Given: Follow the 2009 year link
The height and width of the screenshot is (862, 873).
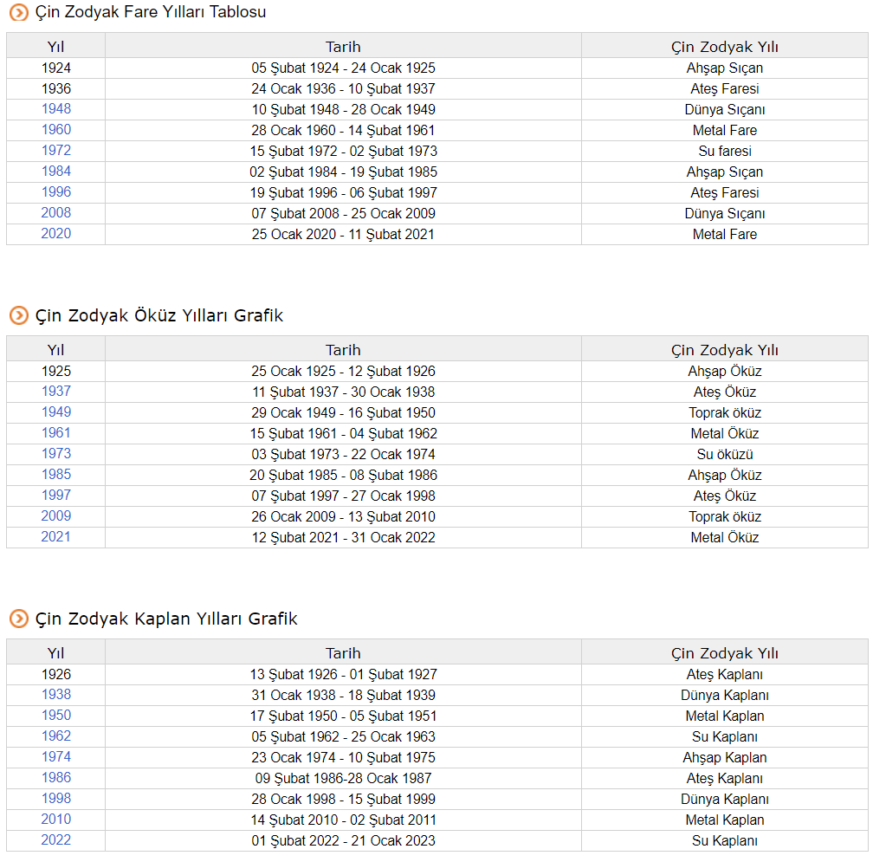Looking at the screenshot, I should 56,516.
